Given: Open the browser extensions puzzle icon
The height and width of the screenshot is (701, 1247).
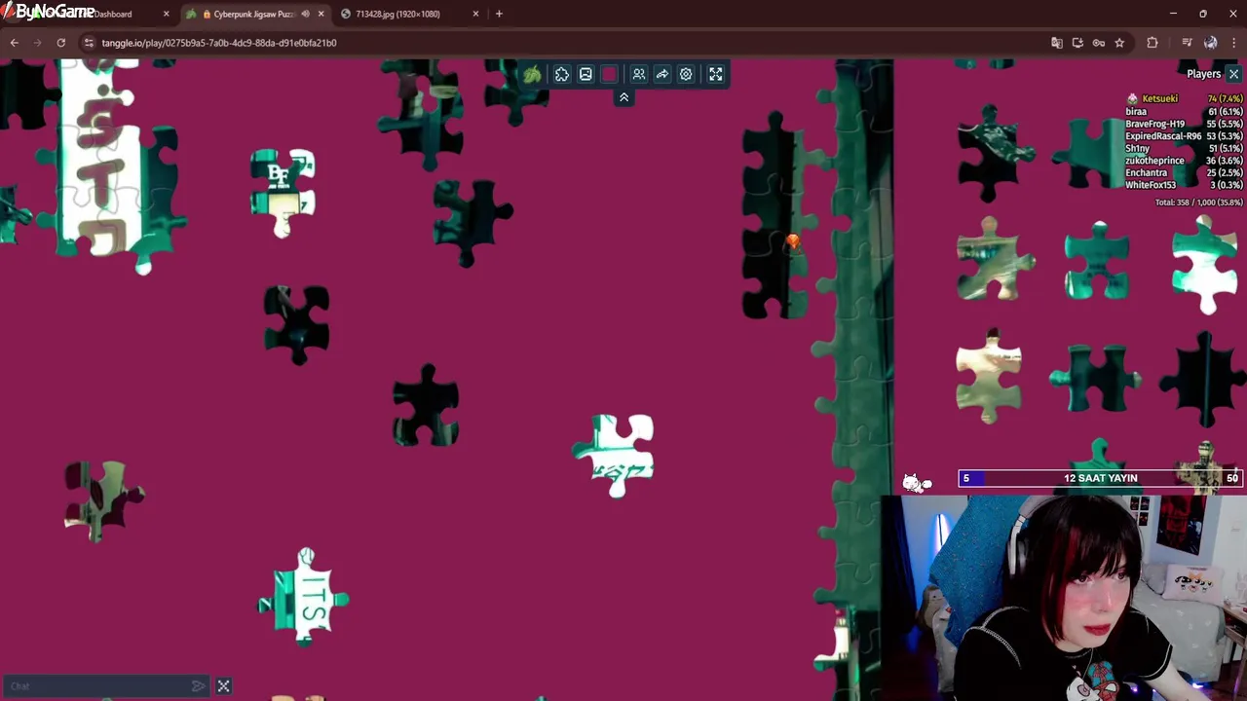Looking at the screenshot, I should [x=1153, y=43].
